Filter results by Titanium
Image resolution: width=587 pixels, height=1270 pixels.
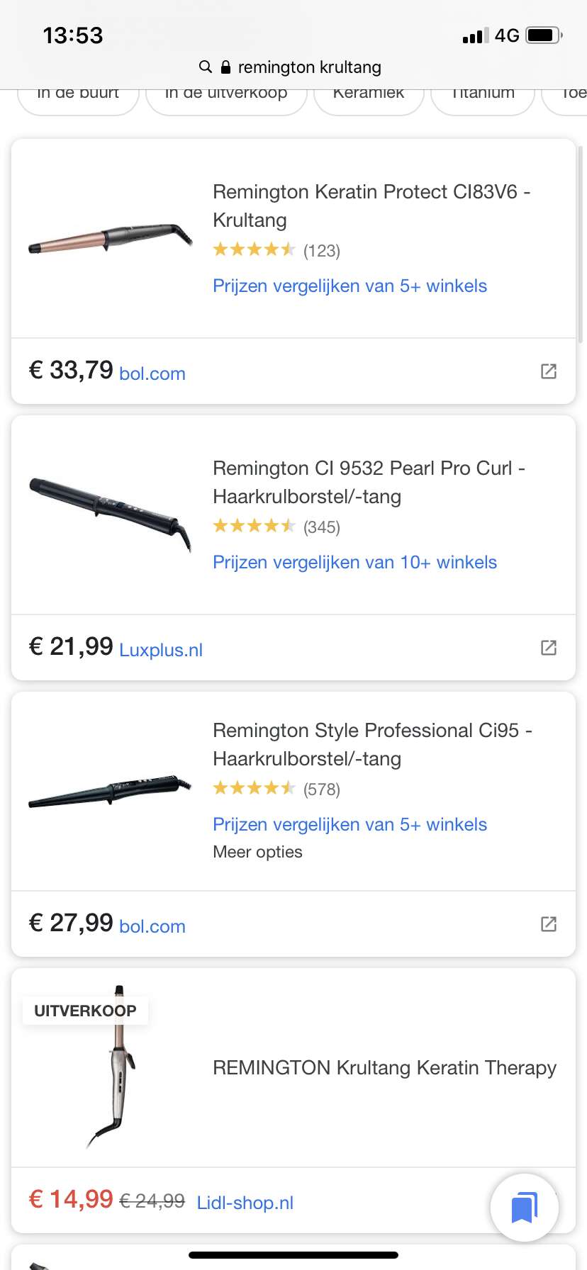[483, 96]
